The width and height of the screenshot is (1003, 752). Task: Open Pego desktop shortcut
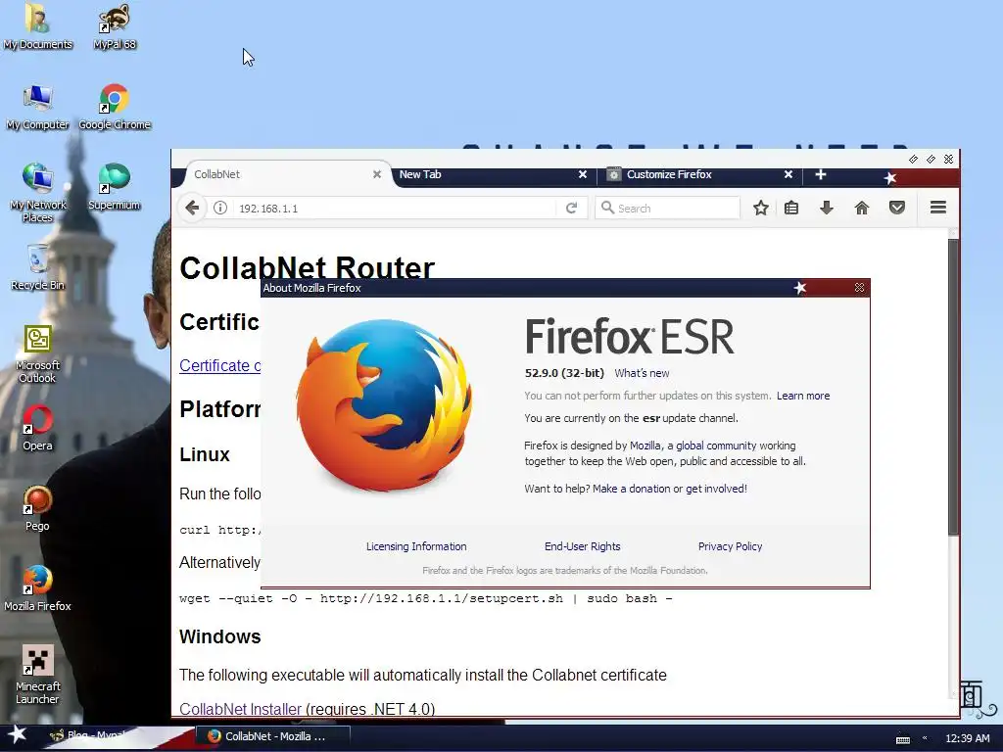coord(37,508)
